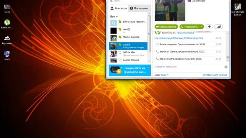This screenshot has height=138, width=246.
Task: Switch to the Контакты tab in Skype
Action: [119, 8]
